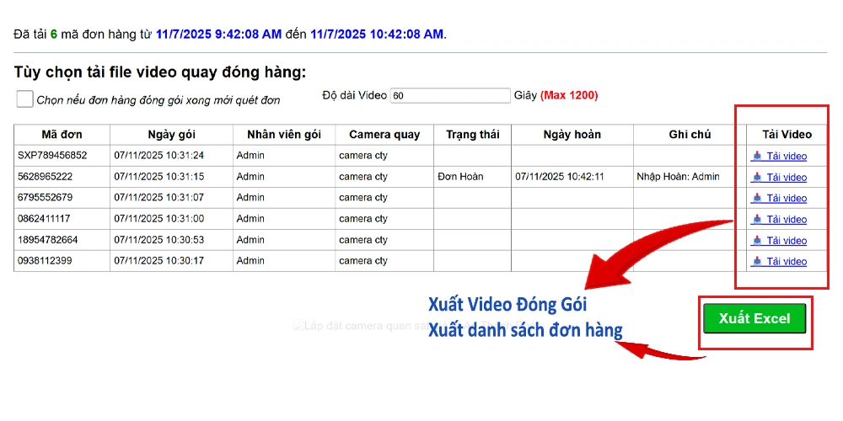Screen dimensions: 843x421
Task: Click end time 11/7/2025 10:42:08 AM
Action: [377, 35]
